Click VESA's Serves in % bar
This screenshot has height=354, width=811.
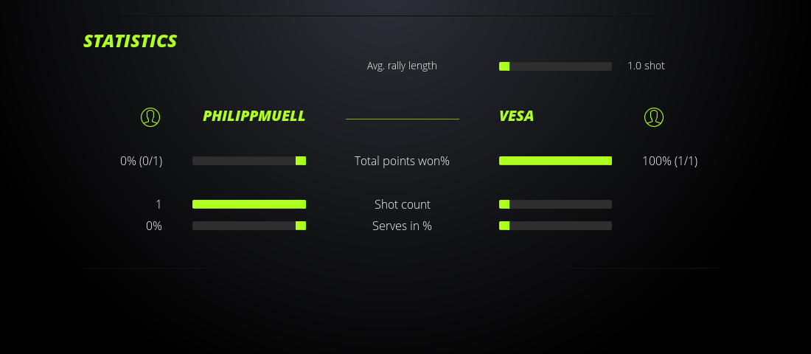(x=555, y=226)
